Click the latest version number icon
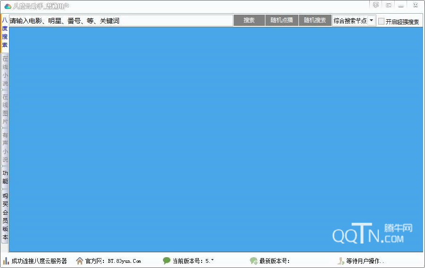425x268 pixels. (254, 261)
